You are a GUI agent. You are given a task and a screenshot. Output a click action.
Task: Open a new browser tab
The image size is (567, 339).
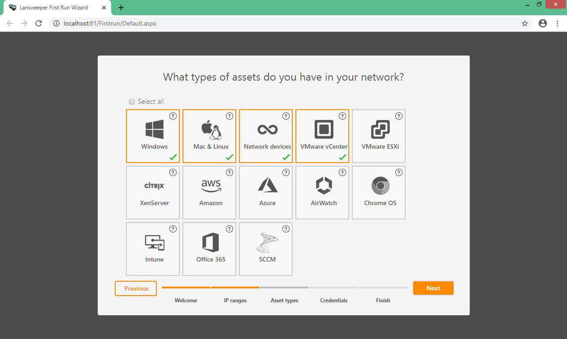coord(121,8)
